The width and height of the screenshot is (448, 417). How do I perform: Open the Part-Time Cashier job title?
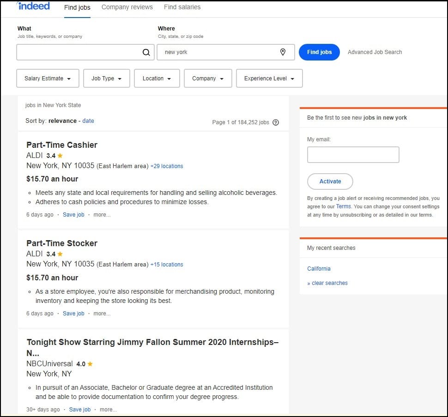coord(62,145)
